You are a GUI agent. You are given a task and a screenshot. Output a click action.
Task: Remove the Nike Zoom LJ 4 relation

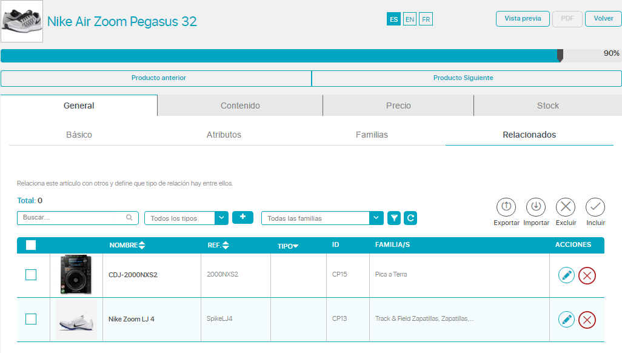pos(587,320)
